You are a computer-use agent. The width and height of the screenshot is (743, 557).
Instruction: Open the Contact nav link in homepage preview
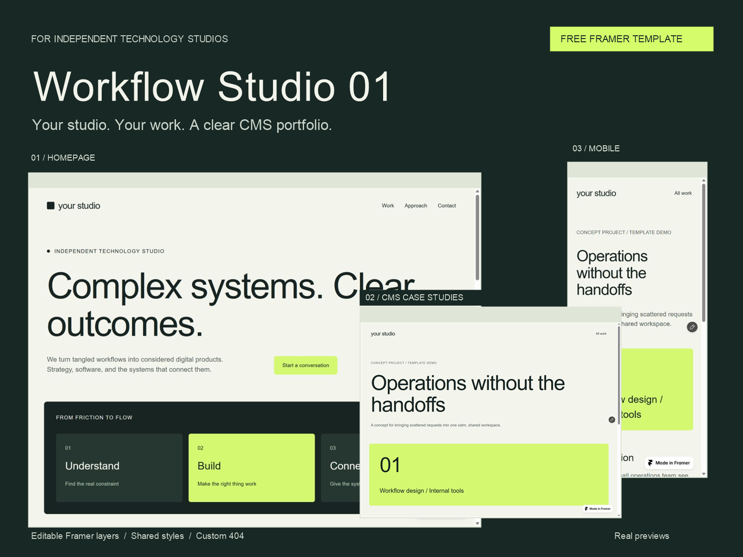[447, 206]
